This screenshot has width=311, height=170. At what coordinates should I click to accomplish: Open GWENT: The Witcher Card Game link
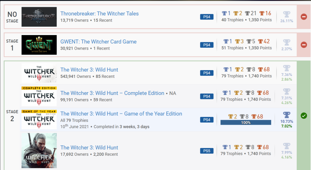[x=98, y=42]
